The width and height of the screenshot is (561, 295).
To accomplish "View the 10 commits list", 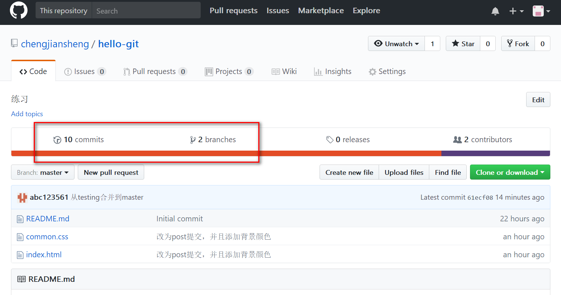I will 79,140.
